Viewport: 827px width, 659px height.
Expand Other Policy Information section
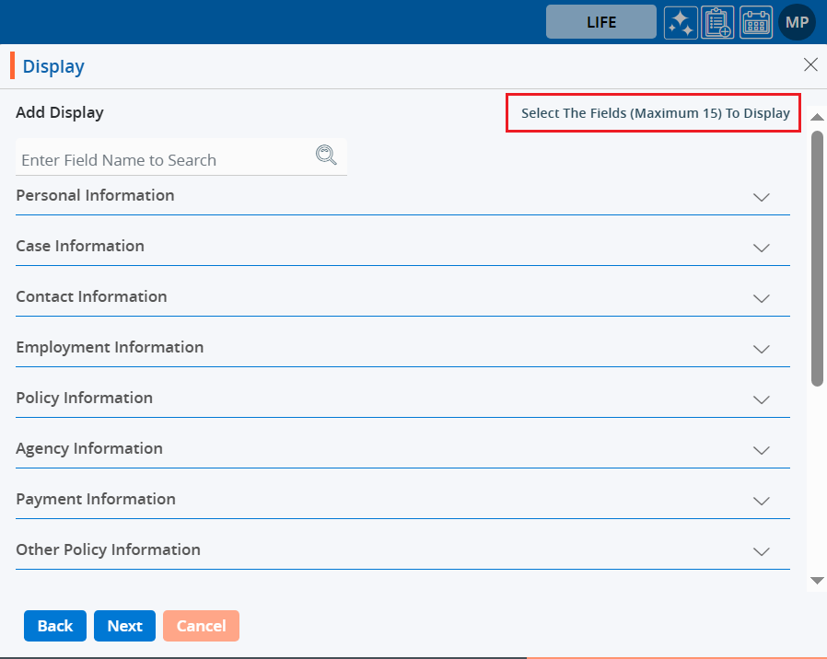click(761, 551)
